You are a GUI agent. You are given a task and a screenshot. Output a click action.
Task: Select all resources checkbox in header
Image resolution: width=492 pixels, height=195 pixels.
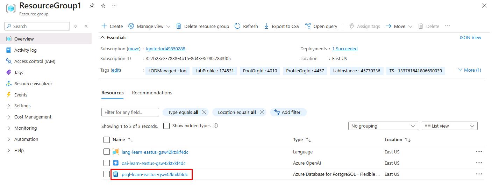pos(107,140)
